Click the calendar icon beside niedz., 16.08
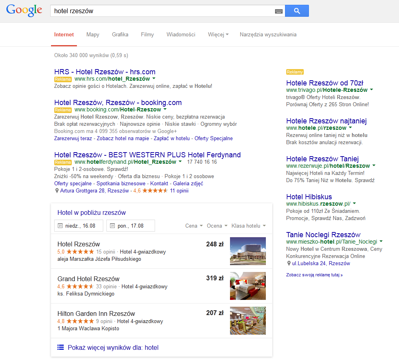The width and height of the screenshot is (399, 361). click(60, 226)
